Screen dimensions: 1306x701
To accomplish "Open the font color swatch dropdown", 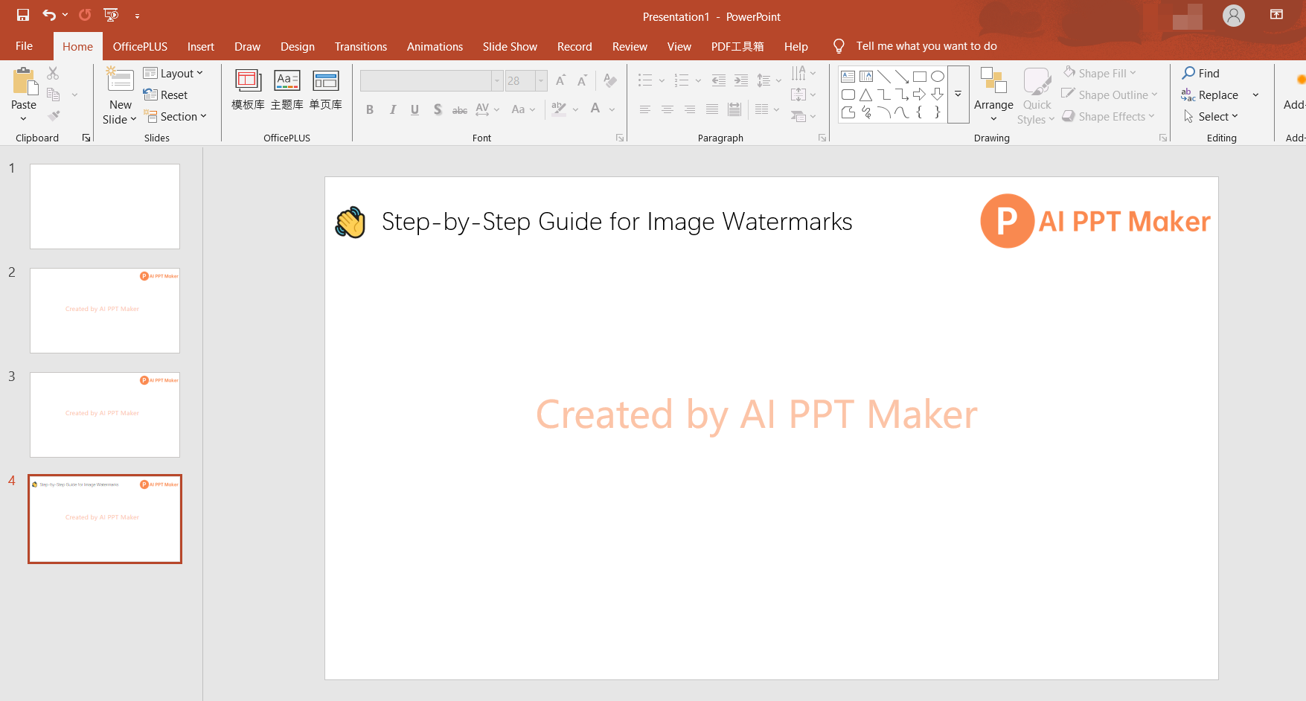I will pyautogui.click(x=612, y=109).
